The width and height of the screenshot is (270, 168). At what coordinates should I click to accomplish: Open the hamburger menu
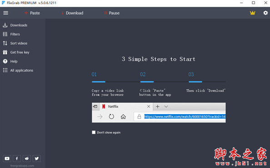(6, 13)
